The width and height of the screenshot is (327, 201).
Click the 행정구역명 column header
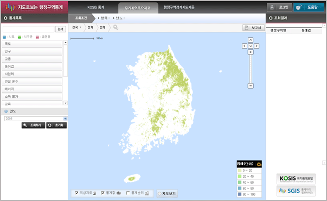pyautogui.click(x=278, y=31)
